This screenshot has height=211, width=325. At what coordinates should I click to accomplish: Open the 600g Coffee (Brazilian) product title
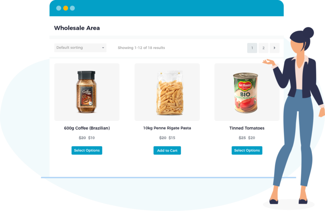pyautogui.click(x=87, y=128)
